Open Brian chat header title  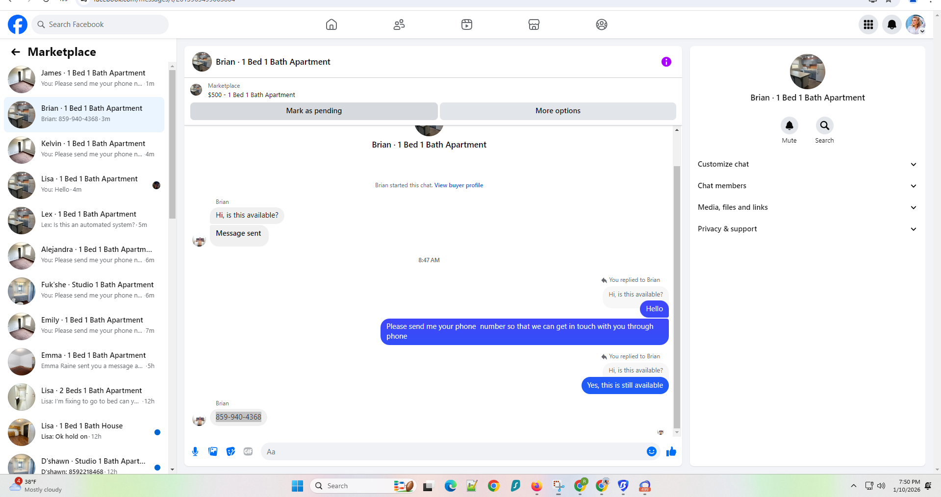(273, 62)
